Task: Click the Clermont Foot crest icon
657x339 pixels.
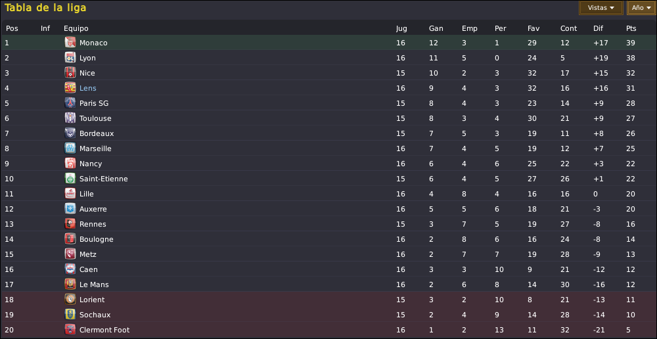Action: coord(70,330)
